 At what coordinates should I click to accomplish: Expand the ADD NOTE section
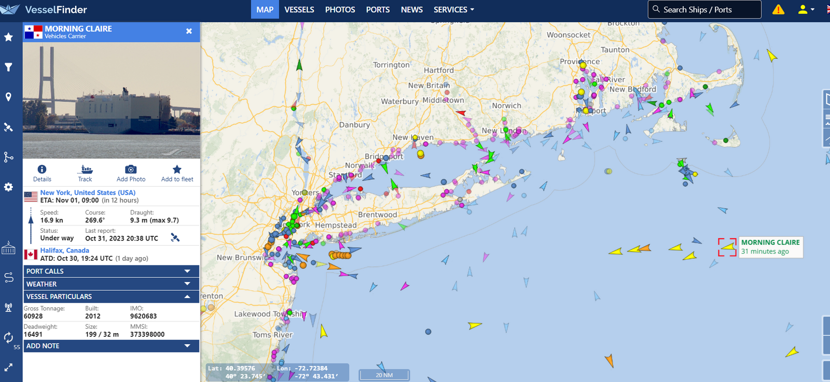click(112, 346)
